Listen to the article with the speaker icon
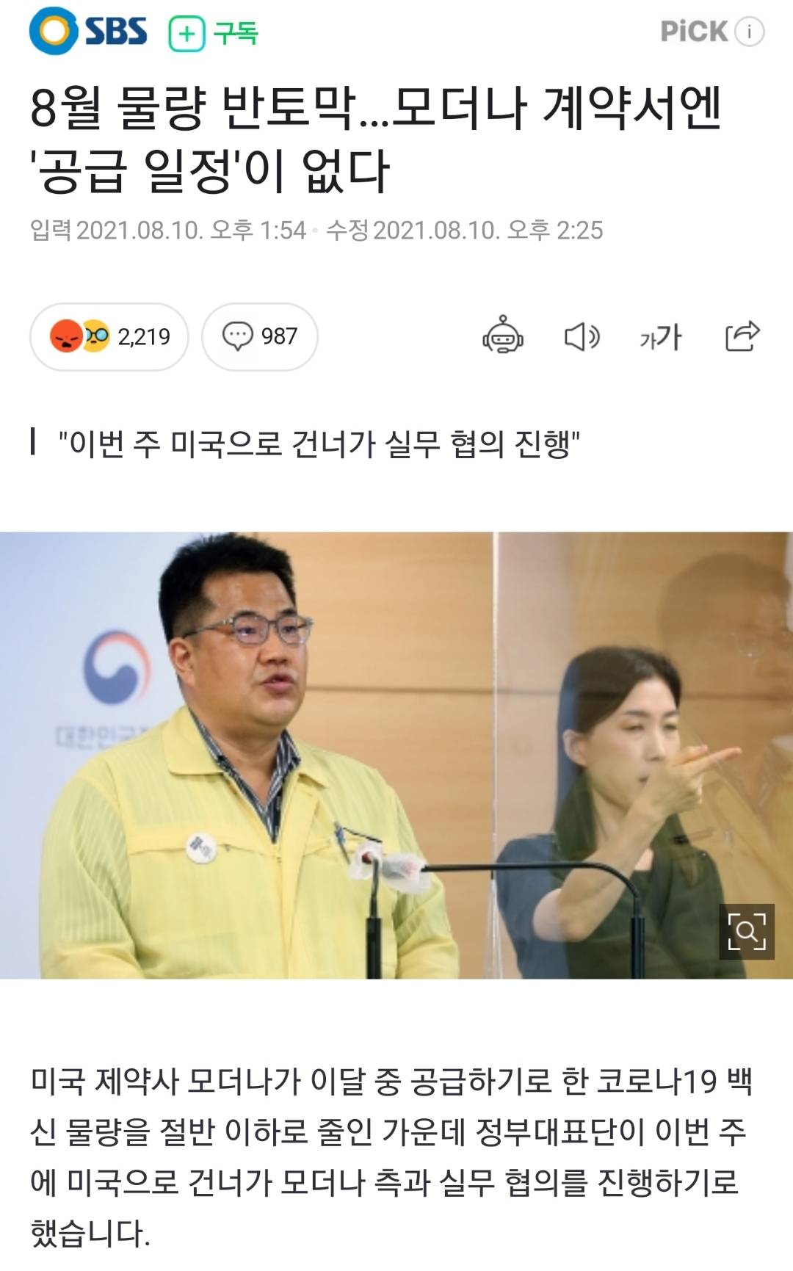The image size is (793, 1271). tap(582, 336)
